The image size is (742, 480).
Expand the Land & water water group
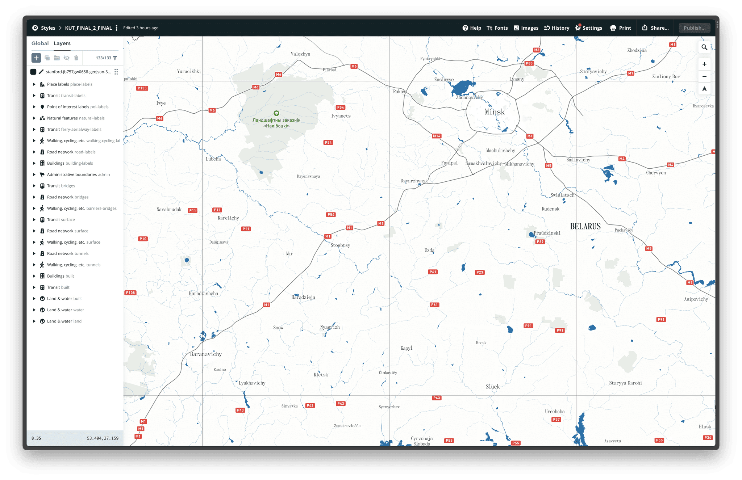point(34,310)
